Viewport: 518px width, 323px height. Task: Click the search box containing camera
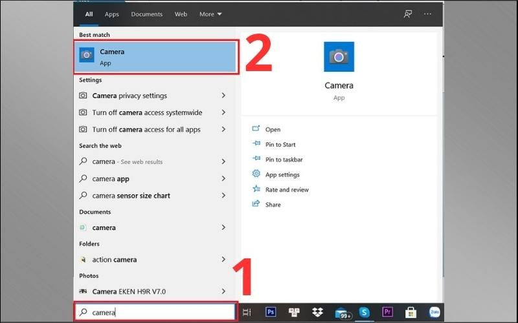pyautogui.click(x=155, y=312)
